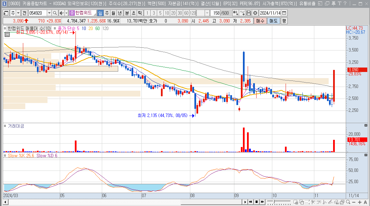
Task: Click the speaker sound alert icon
Action: pyautogui.click(x=61, y=13)
